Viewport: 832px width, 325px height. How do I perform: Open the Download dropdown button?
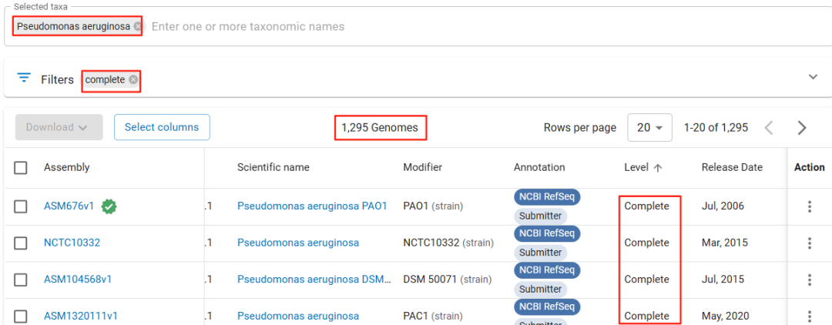(59, 127)
